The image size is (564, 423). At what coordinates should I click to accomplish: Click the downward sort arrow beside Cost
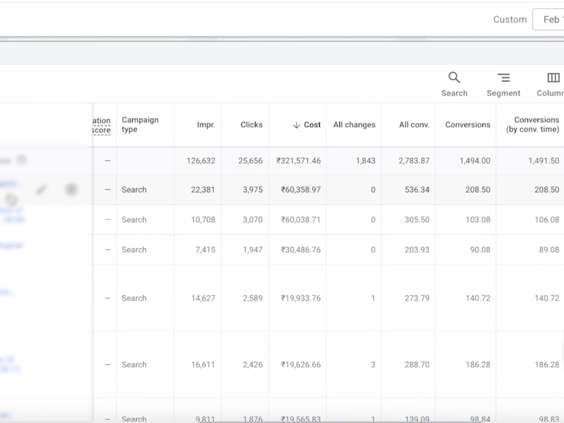(297, 125)
